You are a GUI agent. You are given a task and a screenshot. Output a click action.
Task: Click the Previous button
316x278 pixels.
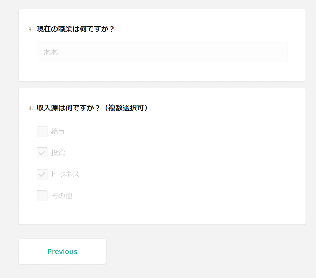click(x=62, y=251)
